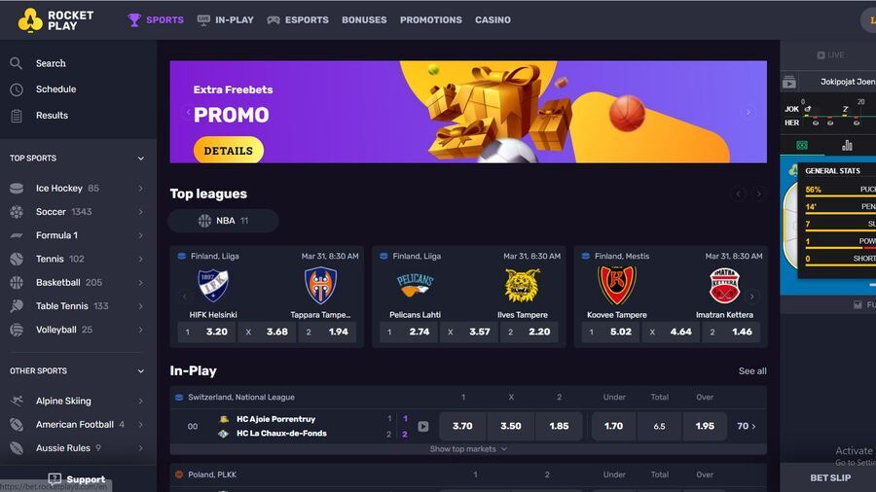Open the See all in-play link

pyautogui.click(x=752, y=371)
